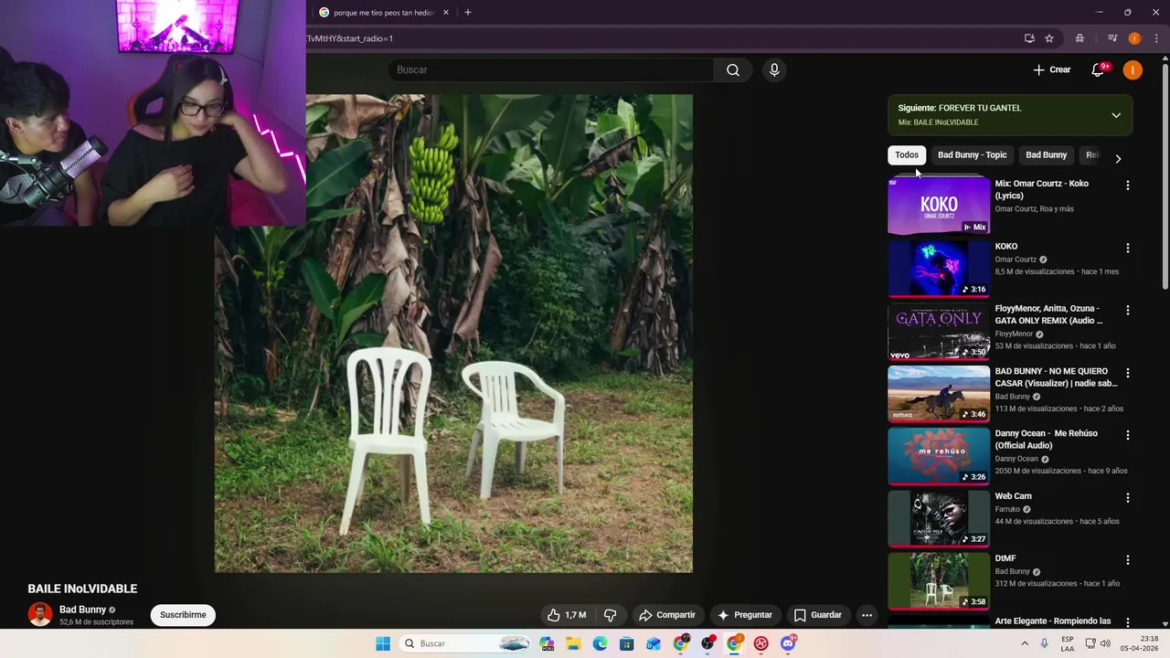Open the YouTube account avatar menu
This screenshot has width=1170, height=658.
[x=1133, y=69]
